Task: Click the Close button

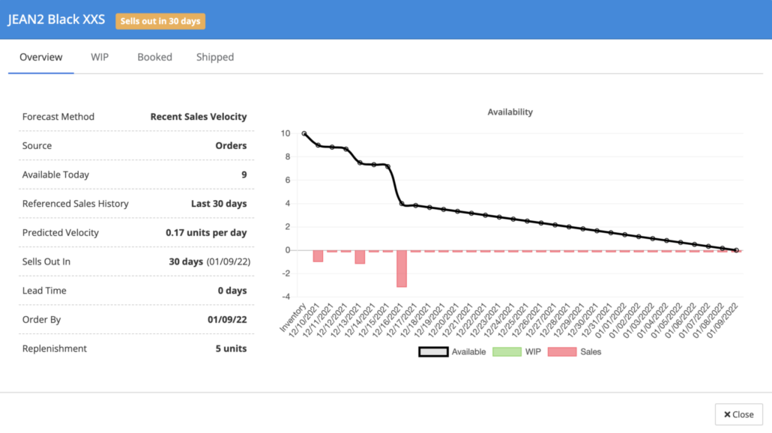Action: (x=738, y=414)
